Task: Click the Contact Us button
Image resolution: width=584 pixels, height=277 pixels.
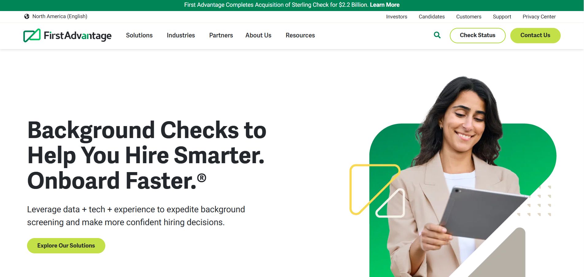Action: (535, 36)
